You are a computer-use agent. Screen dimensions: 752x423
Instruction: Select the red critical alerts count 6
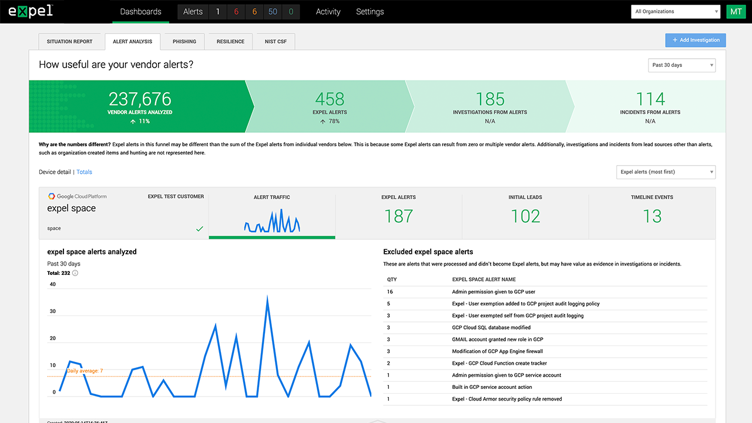pyautogui.click(x=236, y=12)
